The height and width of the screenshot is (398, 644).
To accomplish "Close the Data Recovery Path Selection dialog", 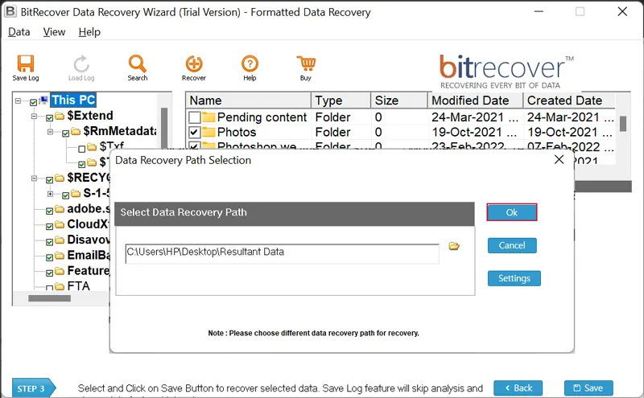I will [559, 160].
